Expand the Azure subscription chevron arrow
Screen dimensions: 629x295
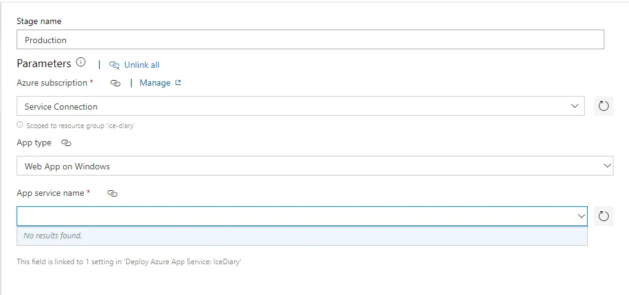(575, 106)
